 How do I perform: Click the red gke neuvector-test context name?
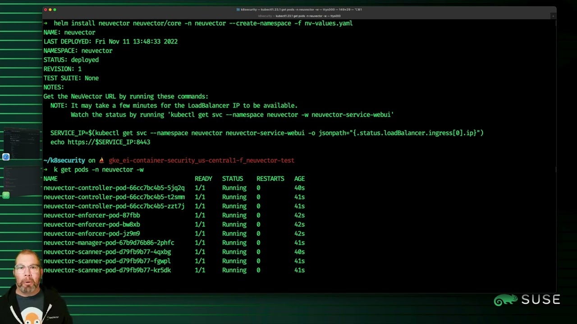pos(201,161)
